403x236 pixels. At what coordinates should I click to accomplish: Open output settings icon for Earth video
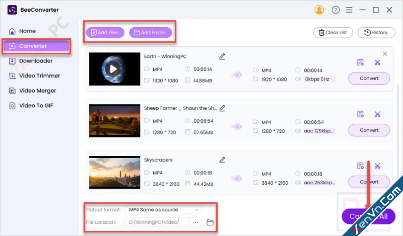tap(360, 62)
